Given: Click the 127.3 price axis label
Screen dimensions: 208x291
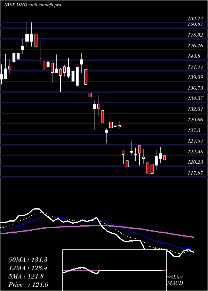Looking at the screenshot, I should (x=194, y=131).
